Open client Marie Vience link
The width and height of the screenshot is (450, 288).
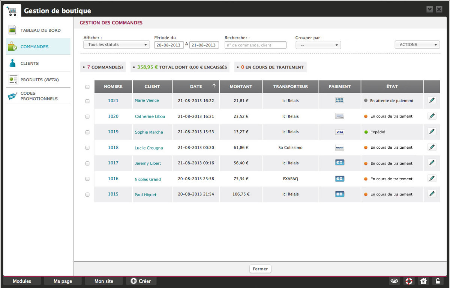coord(147,100)
